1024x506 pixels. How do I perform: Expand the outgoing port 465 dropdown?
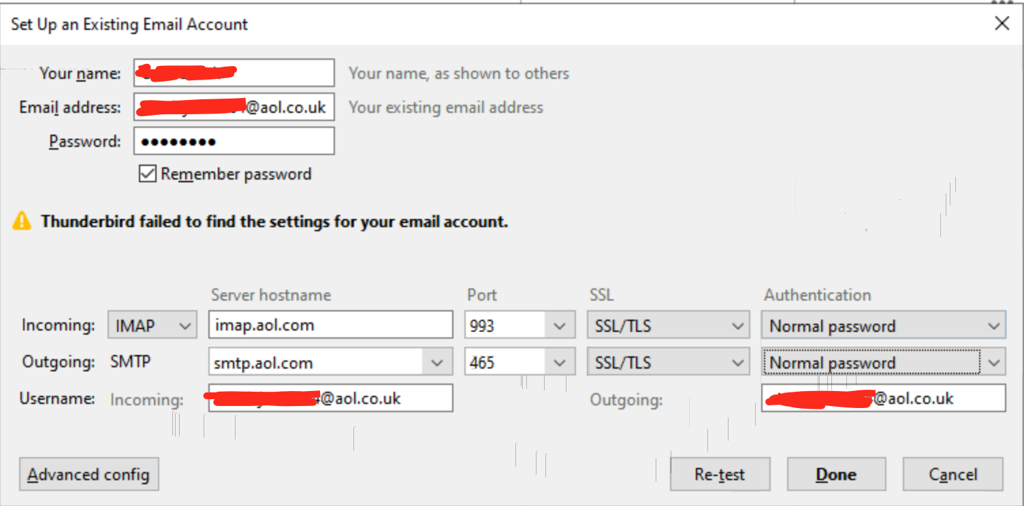pos(559,362)
